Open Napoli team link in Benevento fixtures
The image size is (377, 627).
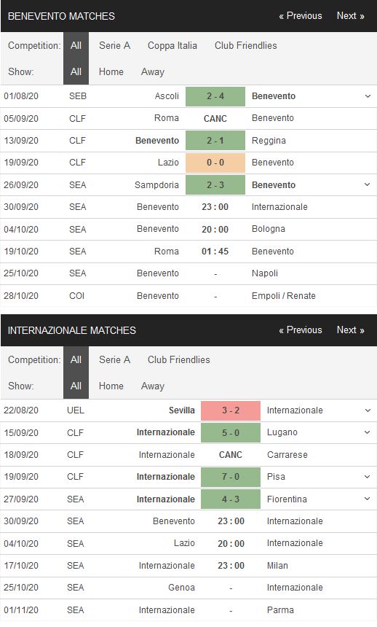click(265, 273)
